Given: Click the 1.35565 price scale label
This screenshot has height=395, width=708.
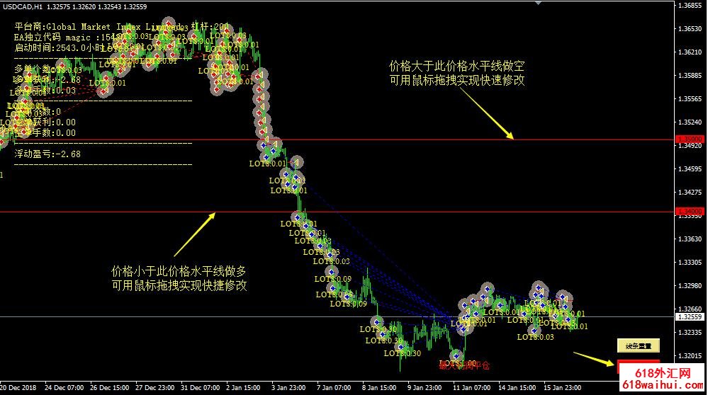Looking at the screenshot, I should coord(690,99).
